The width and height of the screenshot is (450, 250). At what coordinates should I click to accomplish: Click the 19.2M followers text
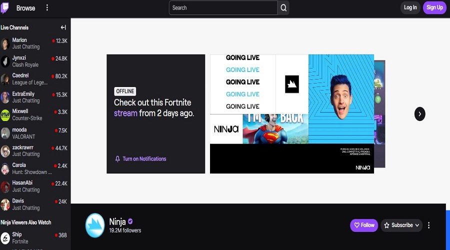(x=125, y=230)
